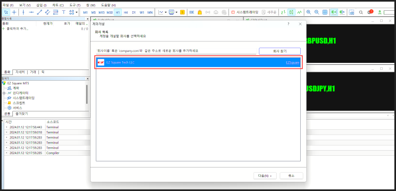Click the 회사 찾기 button
The width and height of the screenshot is (396, 191).
(x=280, y=51)
